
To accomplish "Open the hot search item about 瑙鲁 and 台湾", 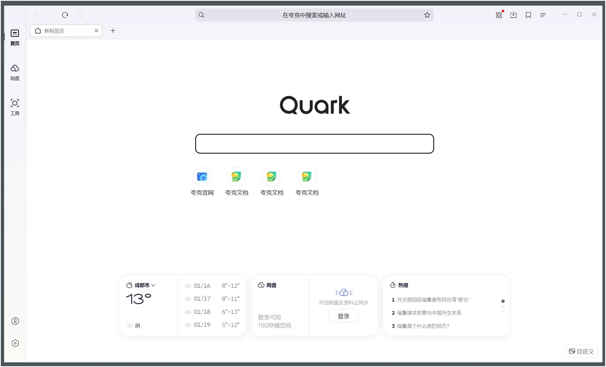I will coord(433,300).
